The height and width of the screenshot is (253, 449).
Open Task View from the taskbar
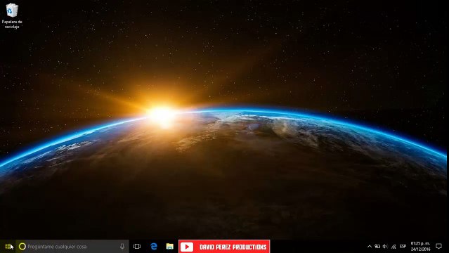[x=137, y=247]
